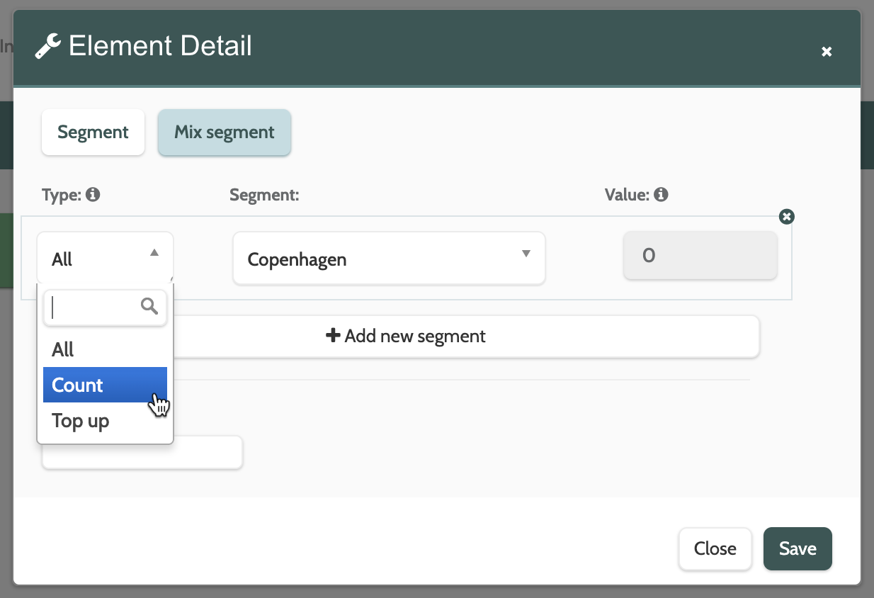Click the wrench icon beside Element Detail
874x598 pixels.
47,47
